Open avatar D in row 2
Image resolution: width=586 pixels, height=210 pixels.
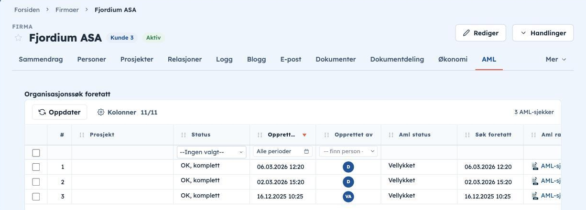[348, 182]
